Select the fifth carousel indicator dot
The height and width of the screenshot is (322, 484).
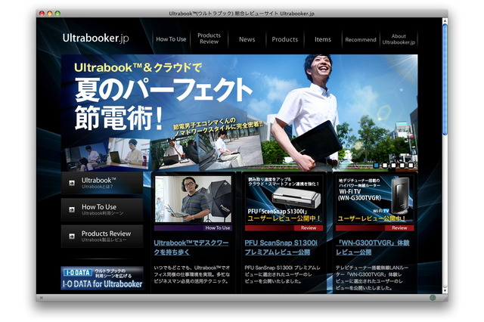click(x=411, y=166)
